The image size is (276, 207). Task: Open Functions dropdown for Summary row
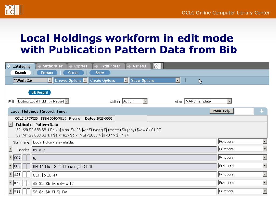[x=243, y=141]
